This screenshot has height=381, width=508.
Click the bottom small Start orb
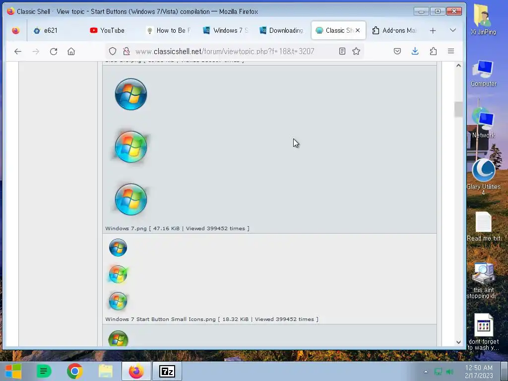pyautogui.click(x=118, y=301)
